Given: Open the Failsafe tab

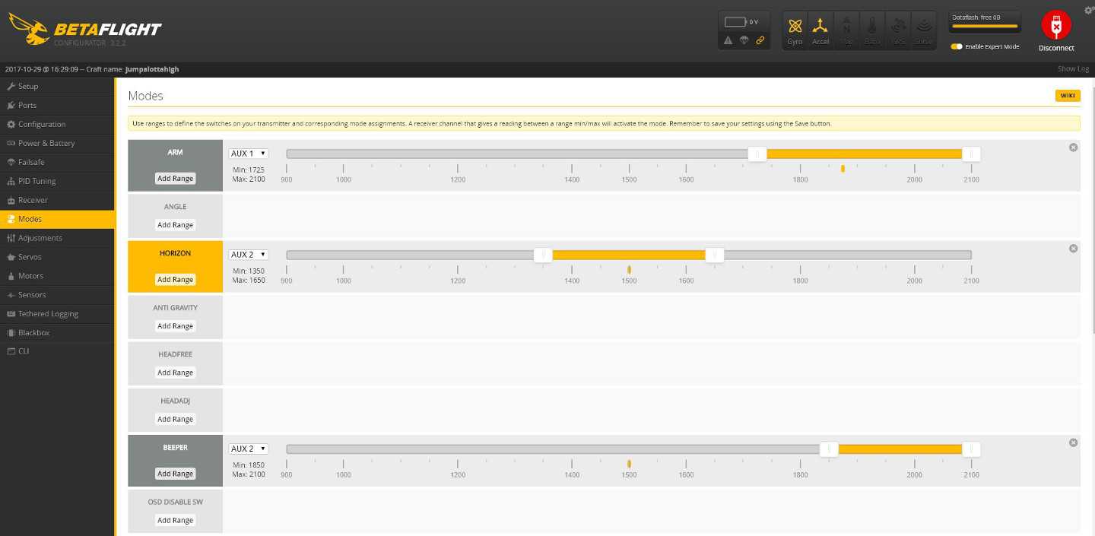Looking at the screenshot, I should click(58, 163).
